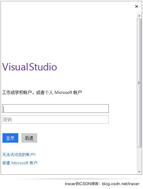
Task: Click the gray 后退 back button
Action: tap(29, 138)
